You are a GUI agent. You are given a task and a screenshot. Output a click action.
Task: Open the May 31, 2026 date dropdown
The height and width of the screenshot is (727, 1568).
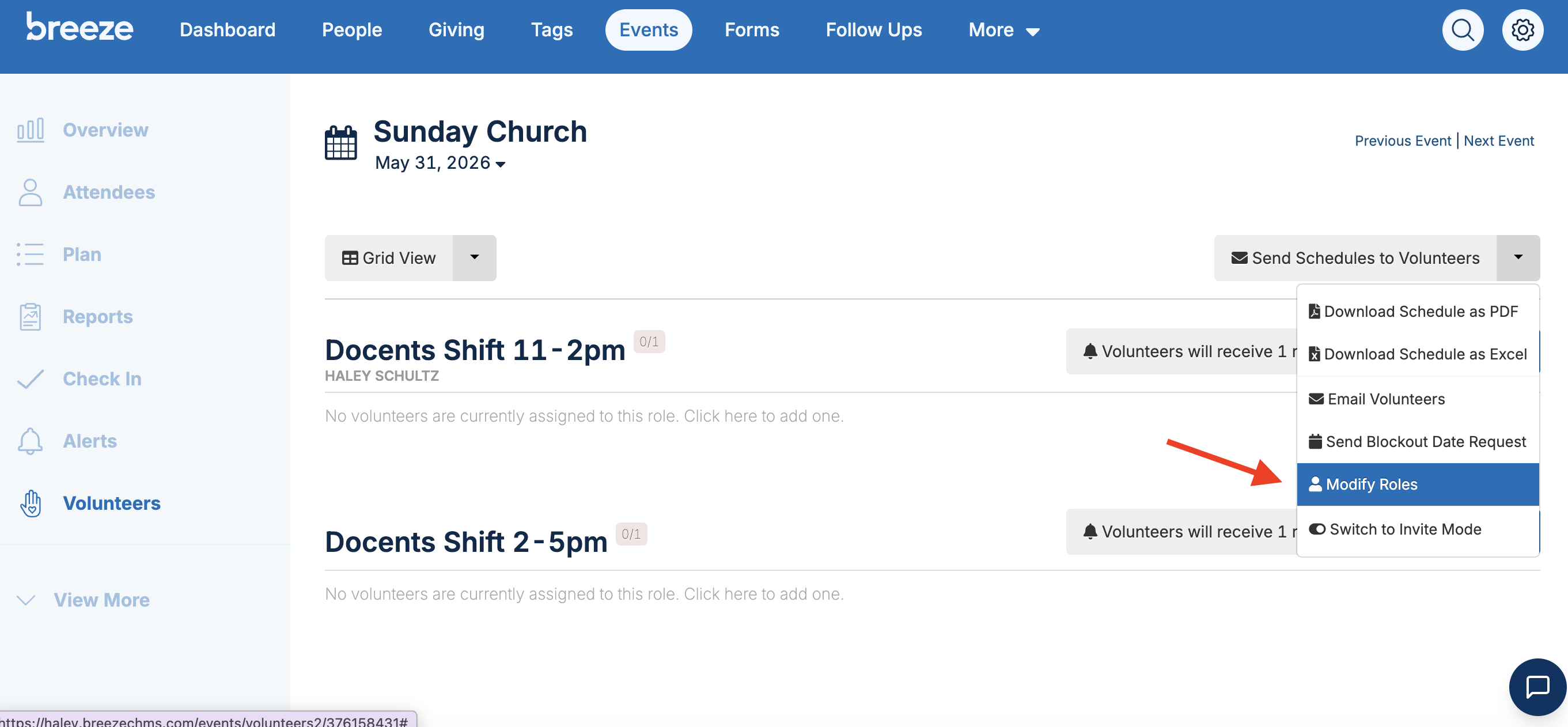440,163
